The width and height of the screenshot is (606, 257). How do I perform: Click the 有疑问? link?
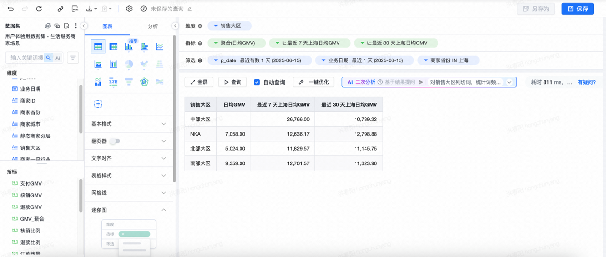pyautogui.click(x=587, y=82)
